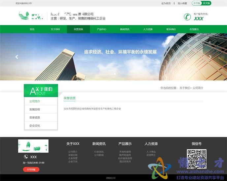Open footer link 芳香烃溶剂
227x181 pixels.
tap(125, 152)
